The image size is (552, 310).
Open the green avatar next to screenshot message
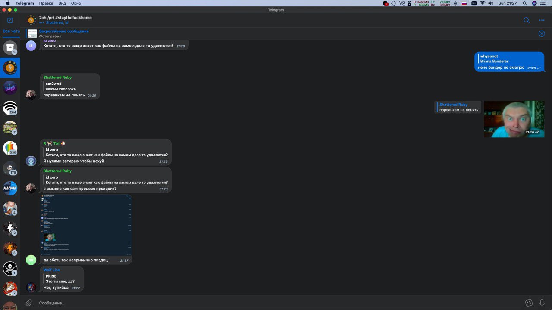point(31,260)
